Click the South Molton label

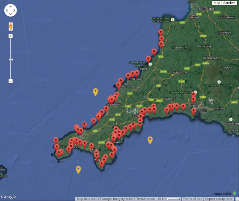pos(227,17)
